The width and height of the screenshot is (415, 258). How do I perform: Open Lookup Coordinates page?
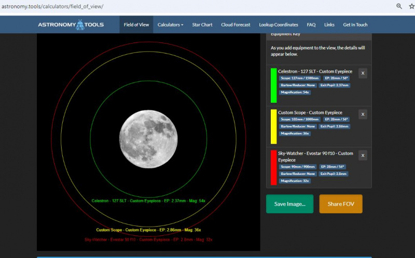[279, 24]
